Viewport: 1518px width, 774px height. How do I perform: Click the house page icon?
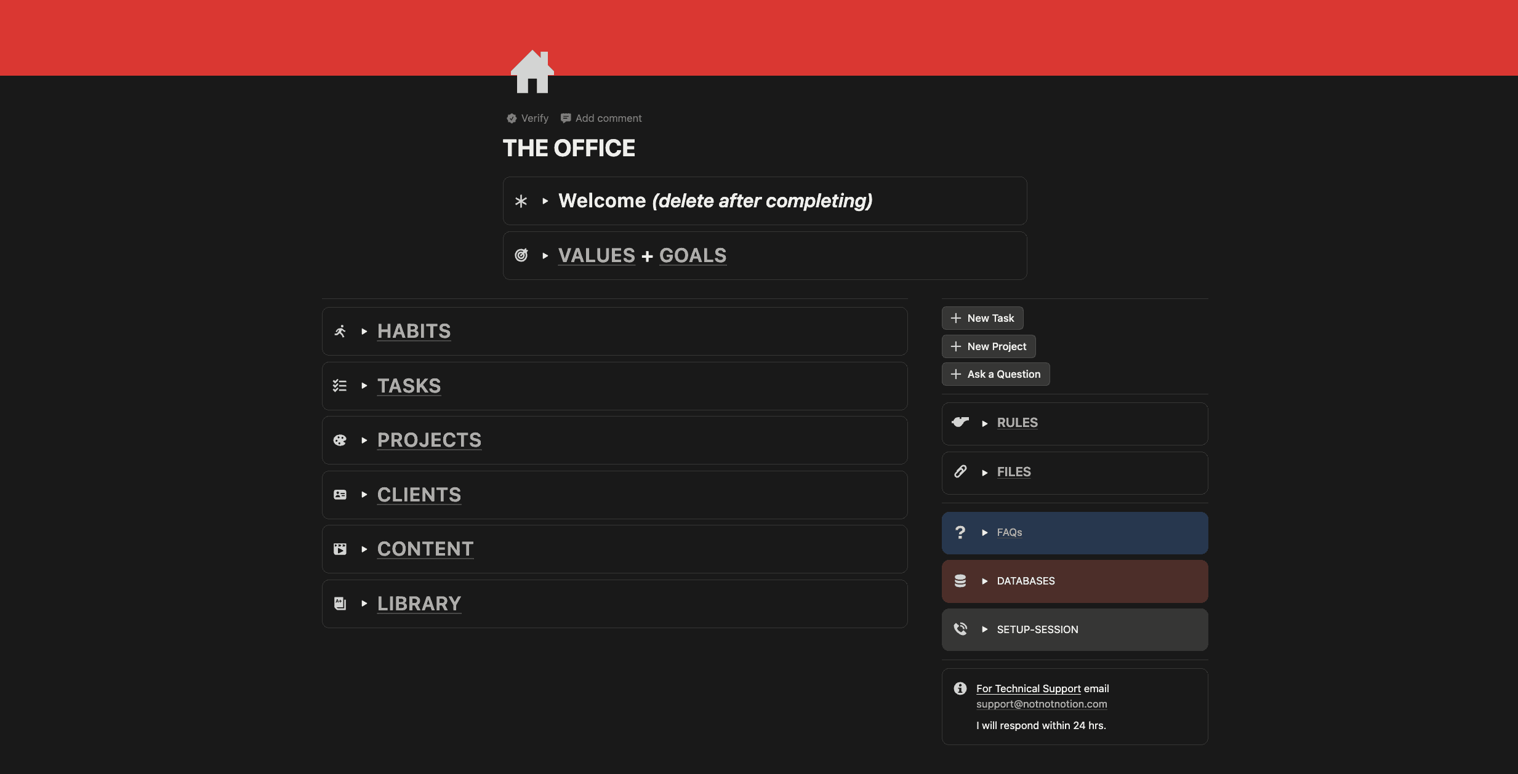tap(532, 72)
